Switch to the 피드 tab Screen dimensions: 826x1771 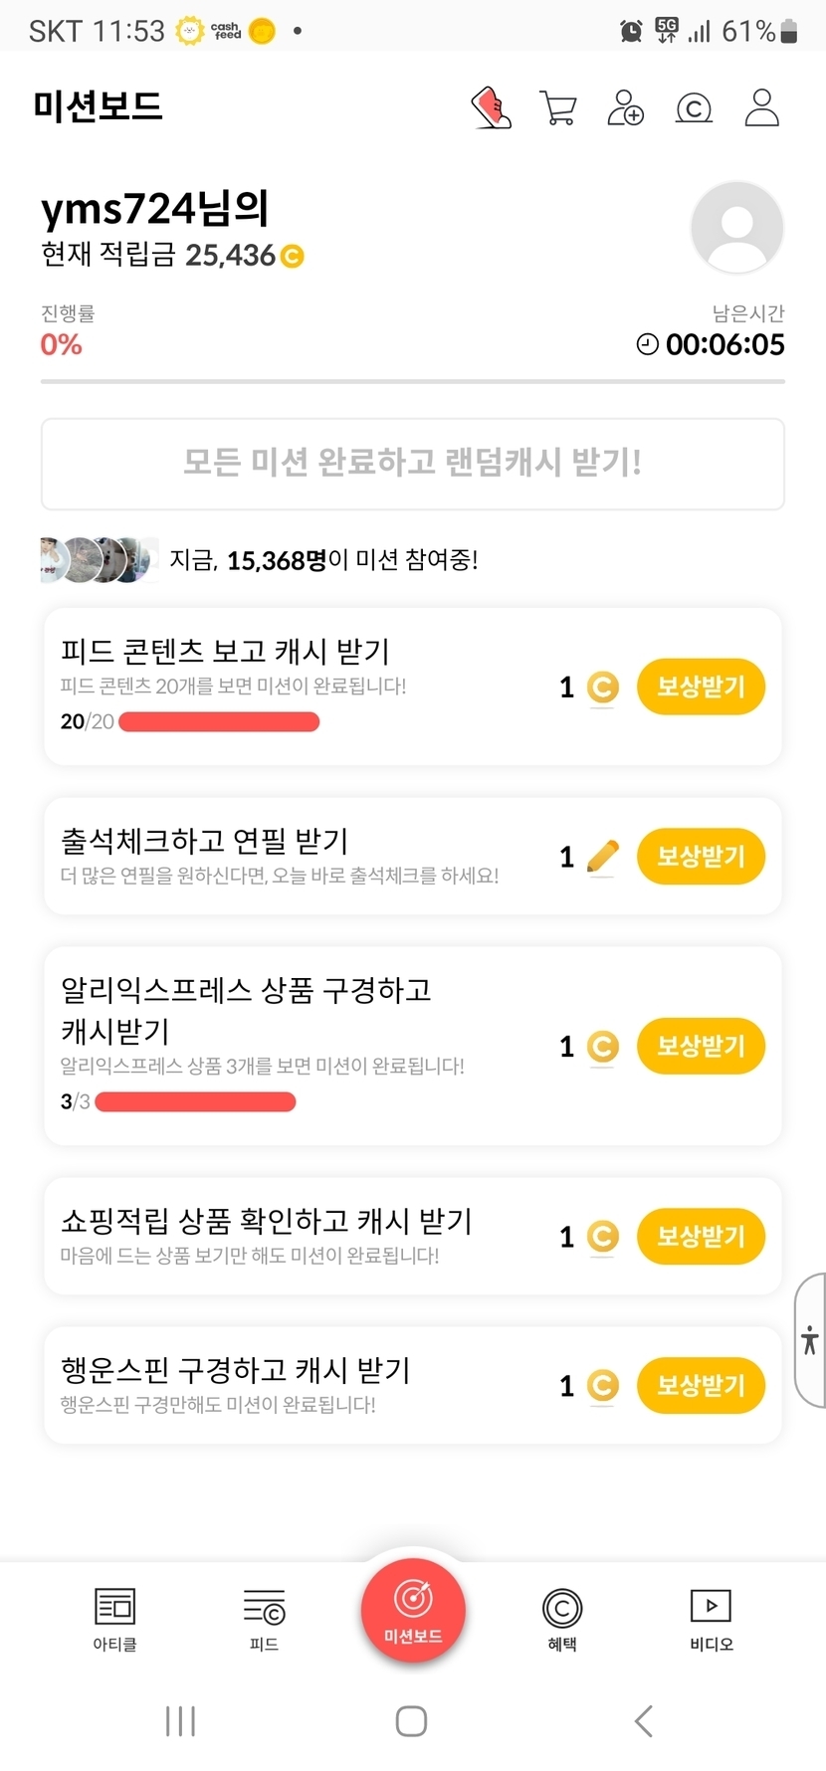(264, 1619)
